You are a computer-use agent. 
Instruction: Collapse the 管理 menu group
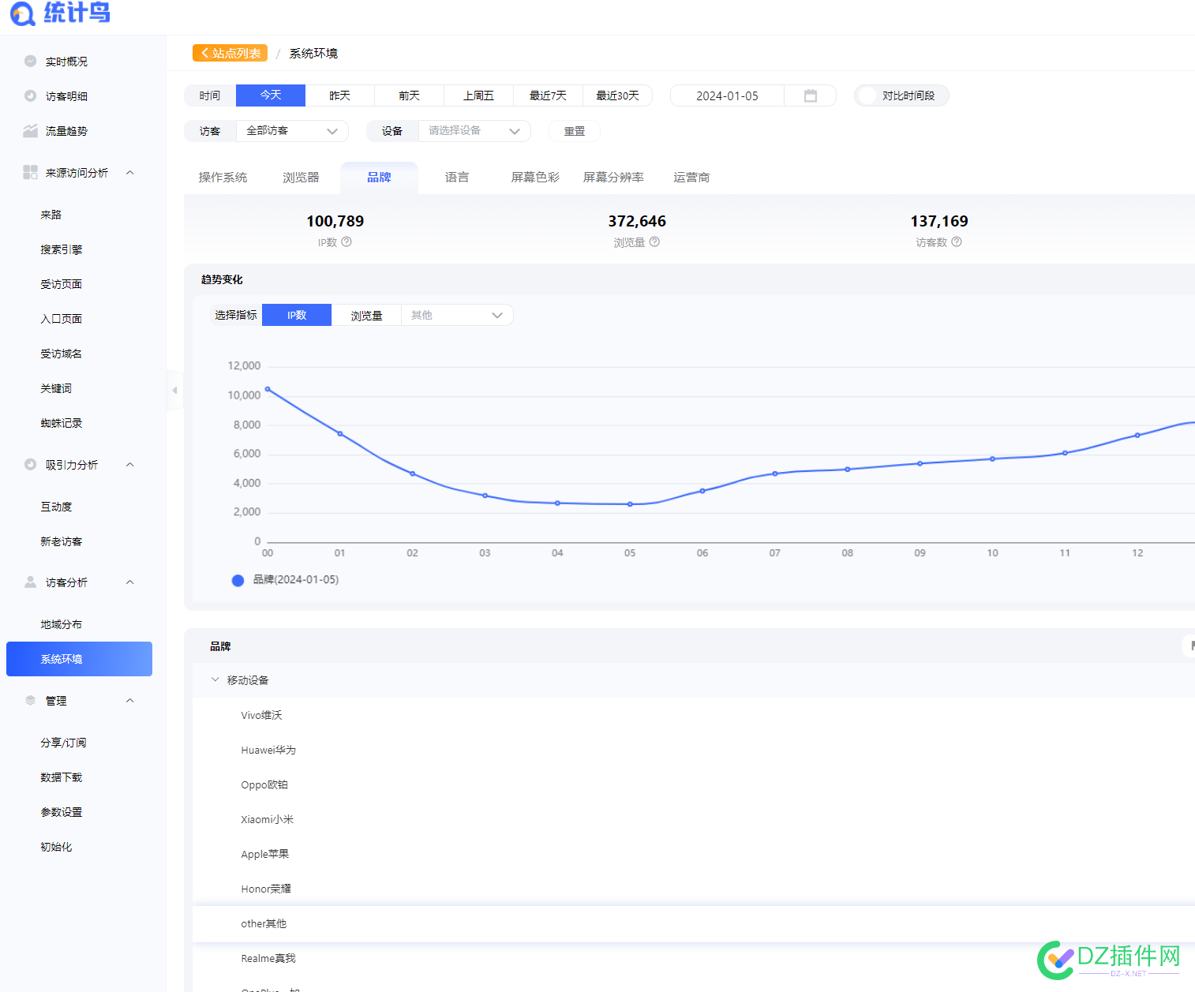tap(130, 700)
